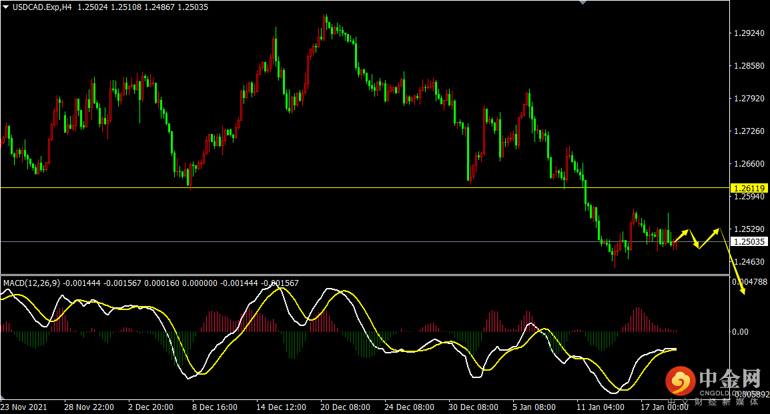770x414 pixels.
Task: Select the first yellow upward forecast arrow
Action: click(x=681, y=235)
